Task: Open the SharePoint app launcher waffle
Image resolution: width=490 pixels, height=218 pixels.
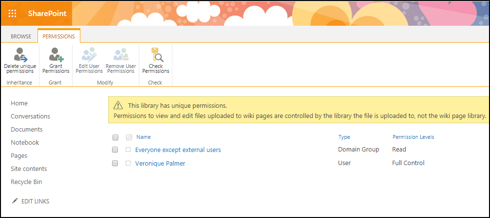Action: 13,13
